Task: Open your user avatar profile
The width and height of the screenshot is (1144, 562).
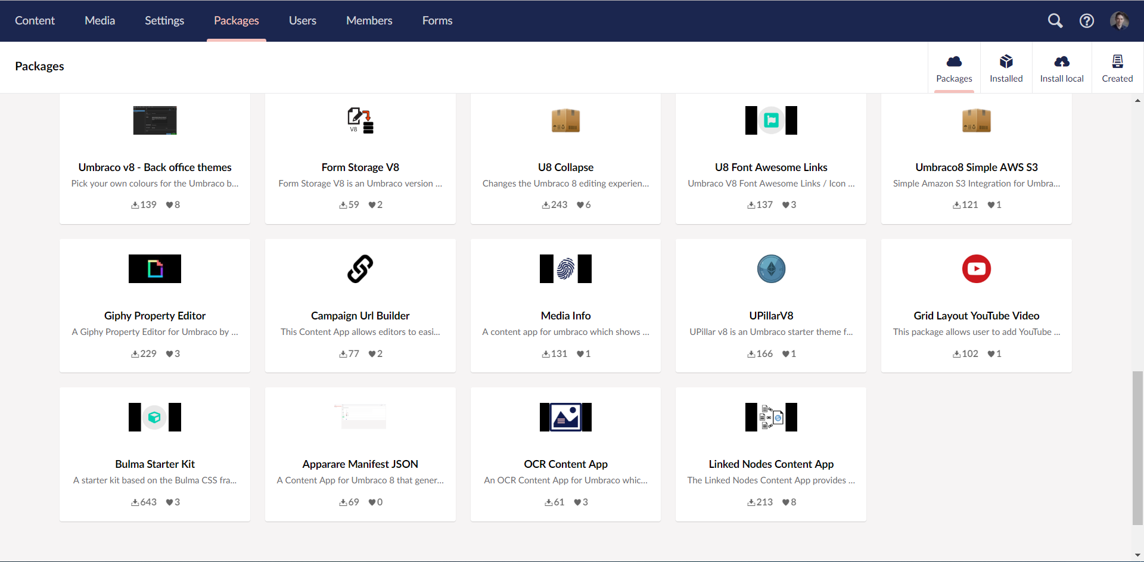Action: tap(1121, 20)
